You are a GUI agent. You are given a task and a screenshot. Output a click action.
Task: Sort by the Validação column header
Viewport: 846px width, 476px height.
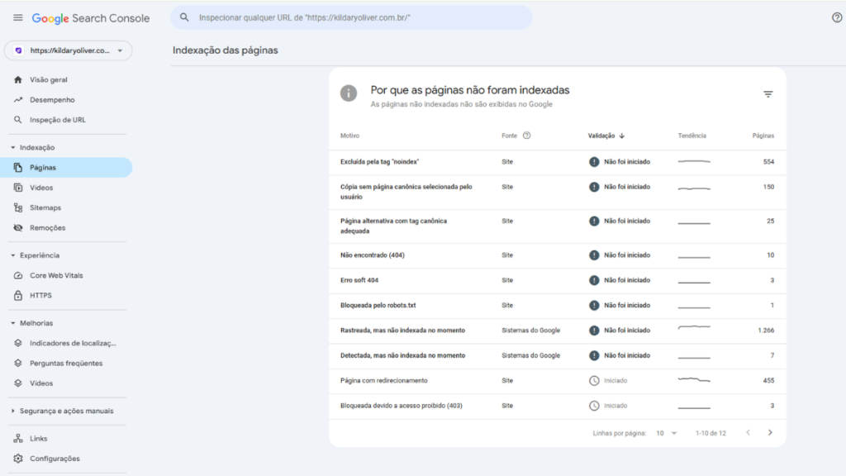[x=606, y=136]
